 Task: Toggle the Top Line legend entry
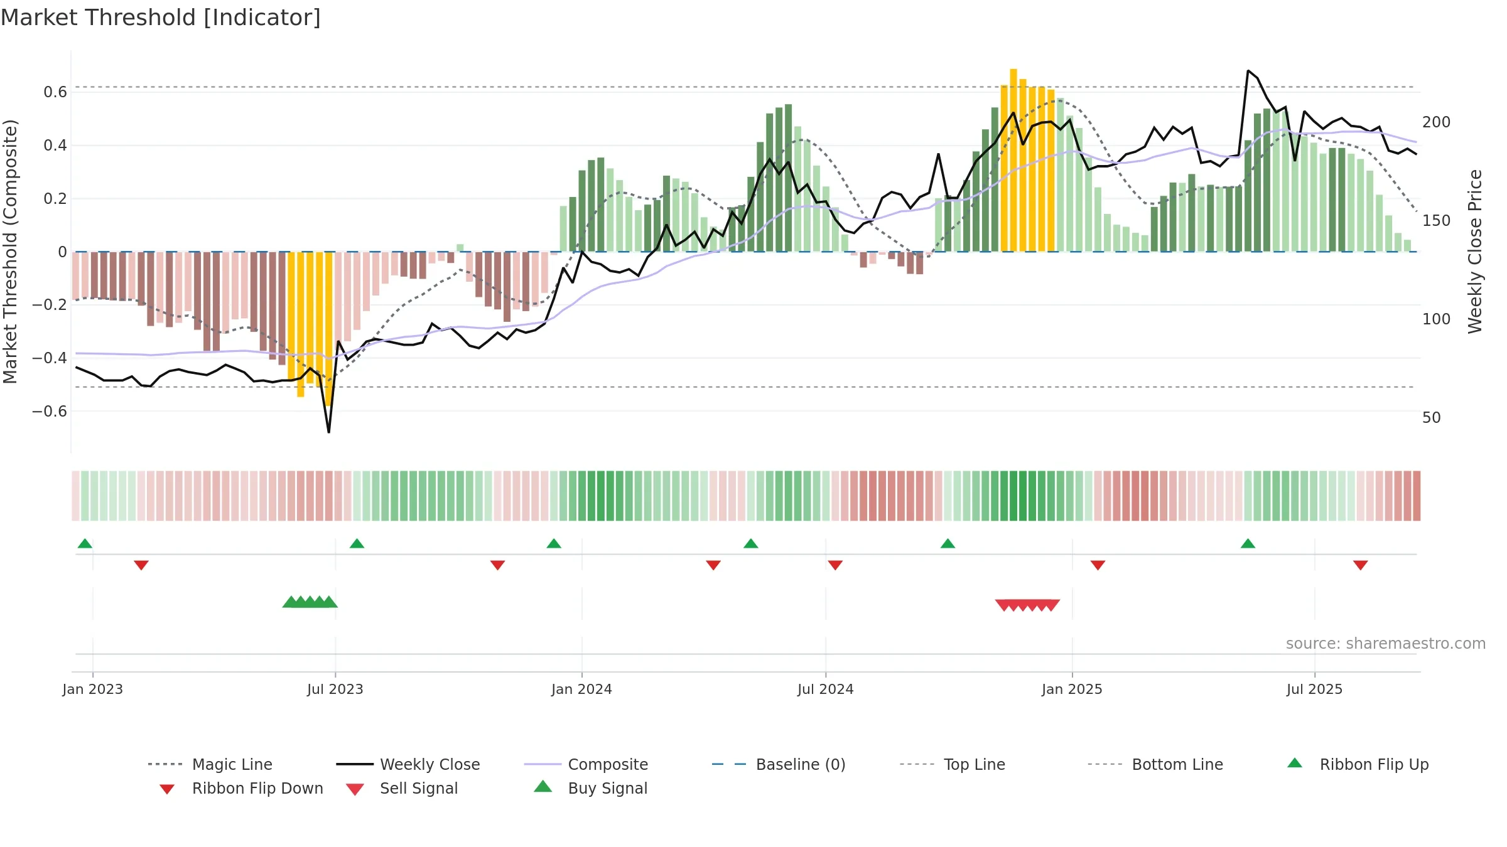point(952,764)
